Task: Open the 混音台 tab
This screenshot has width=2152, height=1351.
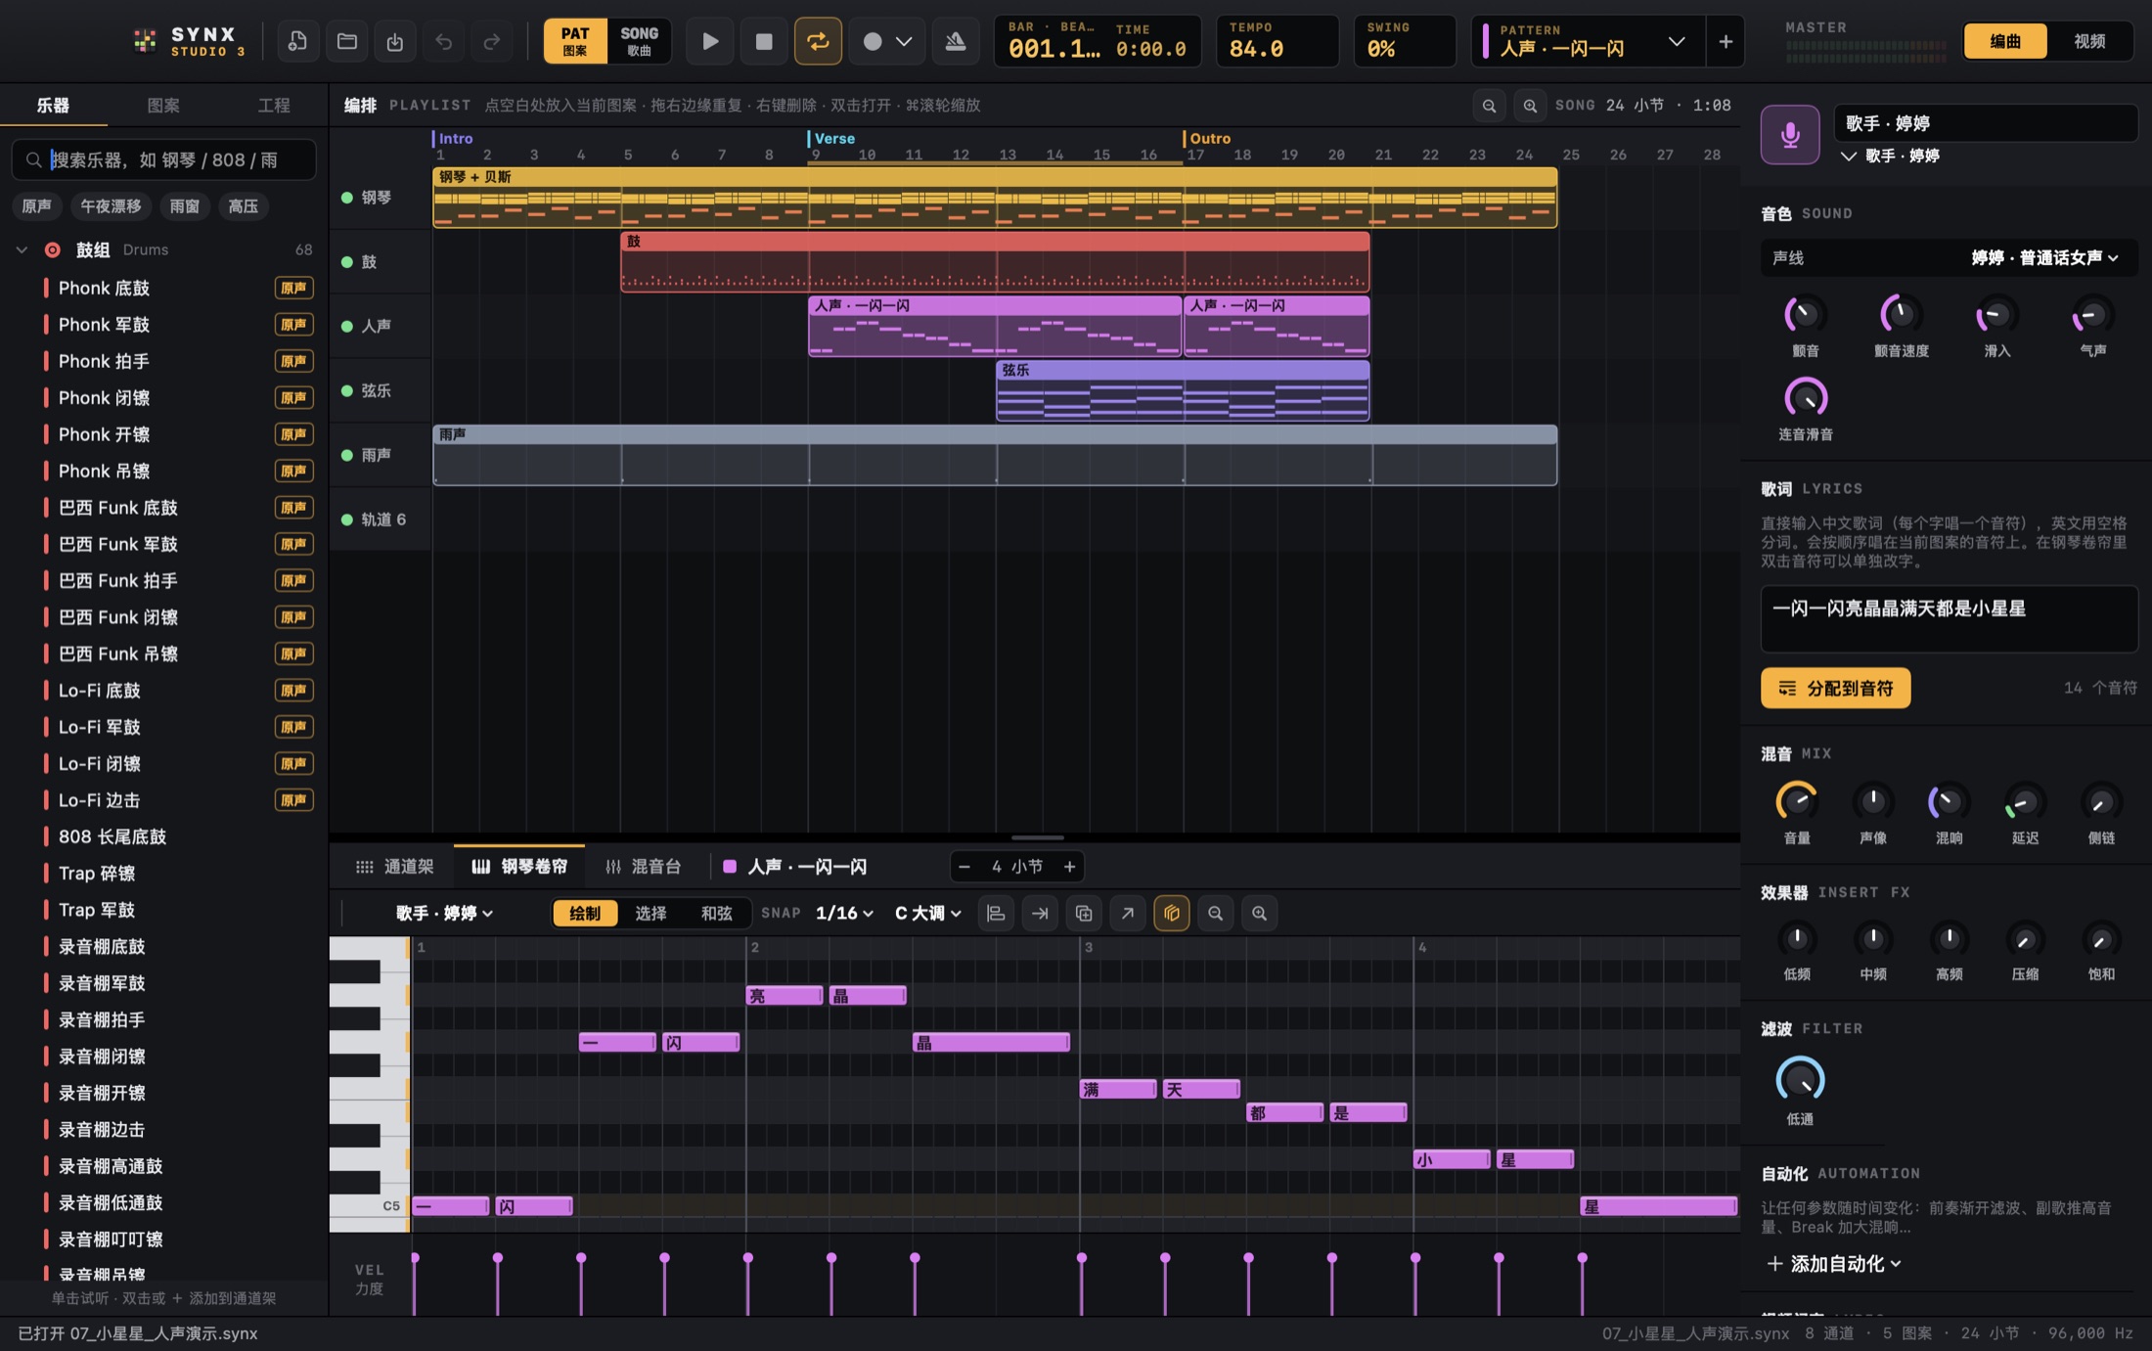Action: (x=644, y=866)
